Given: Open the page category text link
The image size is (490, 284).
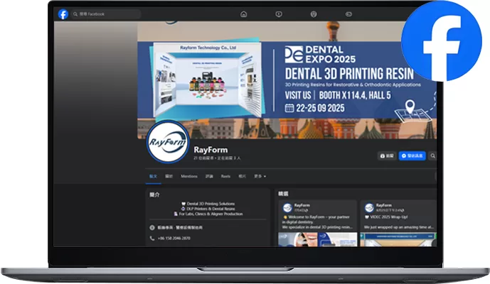Looking at the screenshot, I should coord(180,227).
